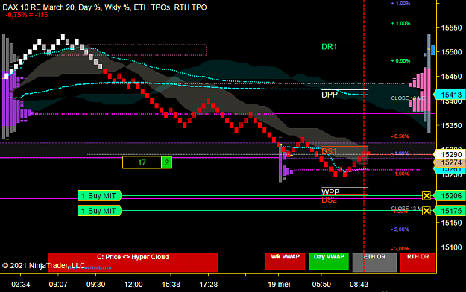
Task: Click the 15206 order price tag
Action: [450, 196]
